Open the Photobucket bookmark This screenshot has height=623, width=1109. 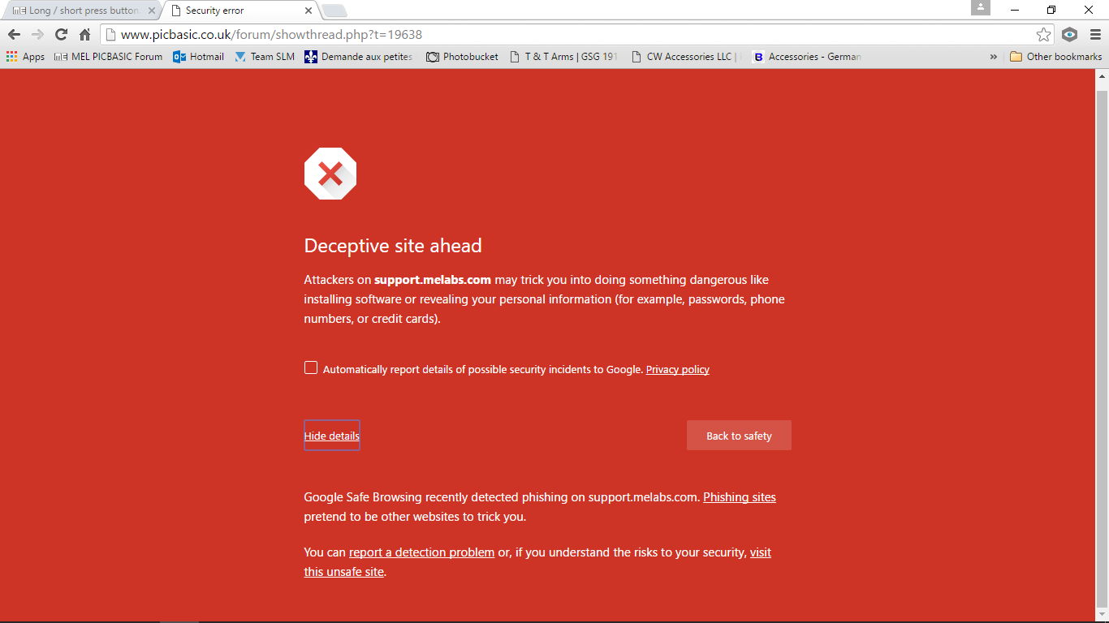coord(462,57)
